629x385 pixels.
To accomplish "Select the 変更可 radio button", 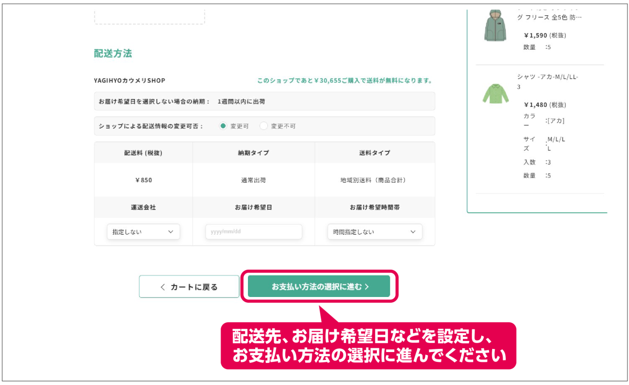I will (223, 126).
